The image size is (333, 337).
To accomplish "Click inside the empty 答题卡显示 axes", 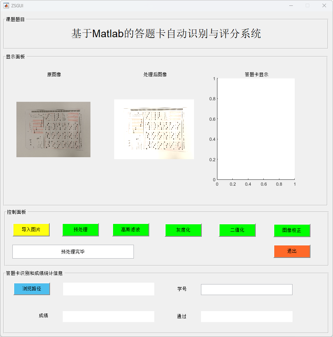I will [256, 129].
